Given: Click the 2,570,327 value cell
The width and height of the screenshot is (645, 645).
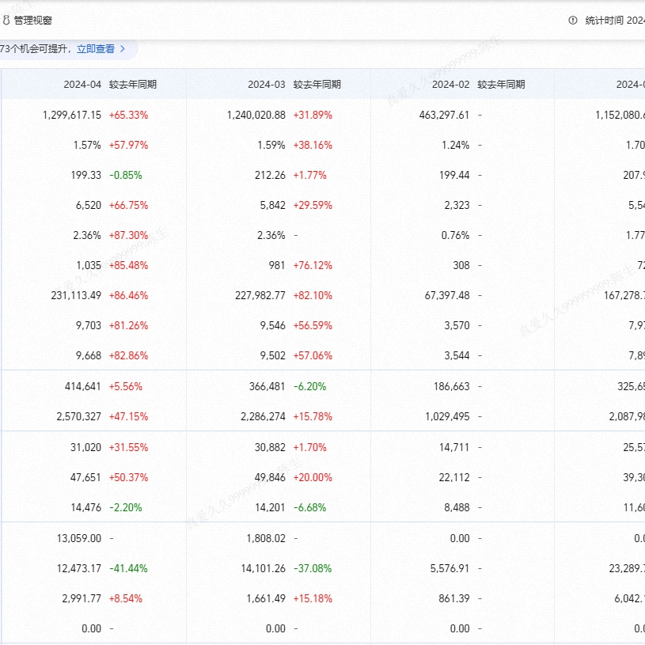Looking at the screenshot, I should pos(78,416).
